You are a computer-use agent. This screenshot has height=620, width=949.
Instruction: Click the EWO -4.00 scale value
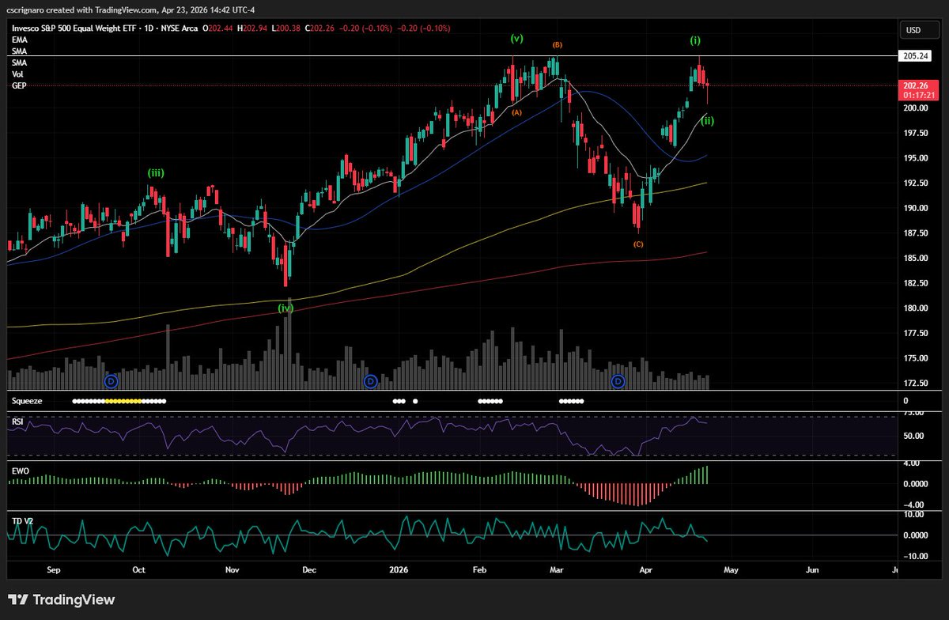pyautogui.click(x=913, y=505)
